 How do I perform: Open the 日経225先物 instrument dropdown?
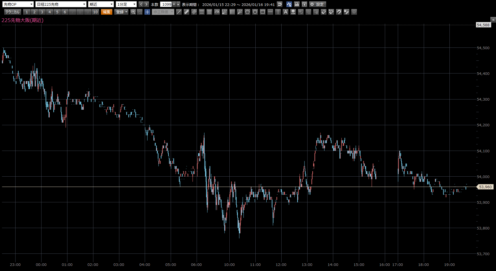tap(61, 4)
